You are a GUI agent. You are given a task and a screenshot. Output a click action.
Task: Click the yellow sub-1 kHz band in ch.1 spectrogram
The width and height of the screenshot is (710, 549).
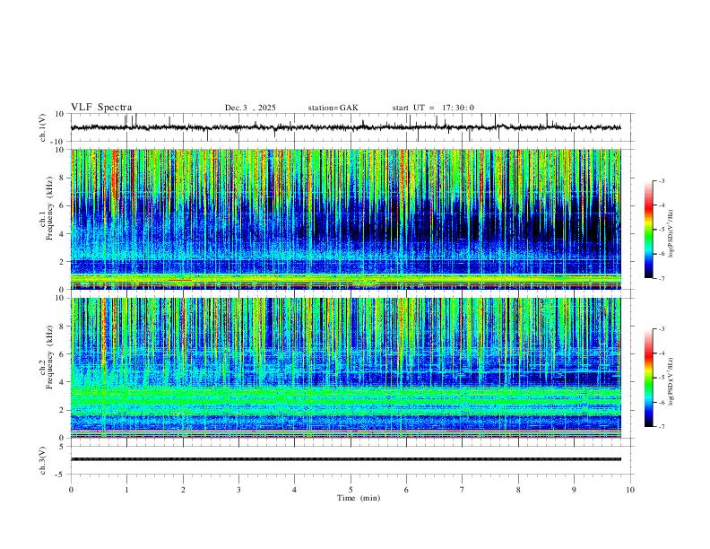click(345, 278)
